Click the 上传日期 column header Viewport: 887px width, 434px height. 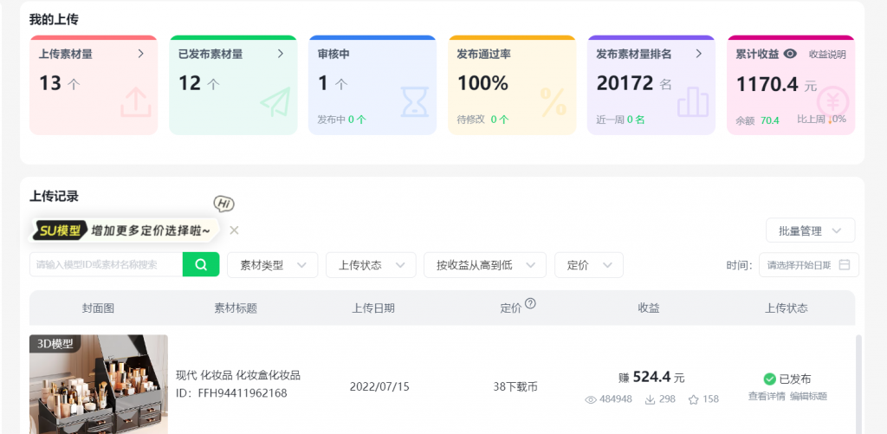click(373, 308)
